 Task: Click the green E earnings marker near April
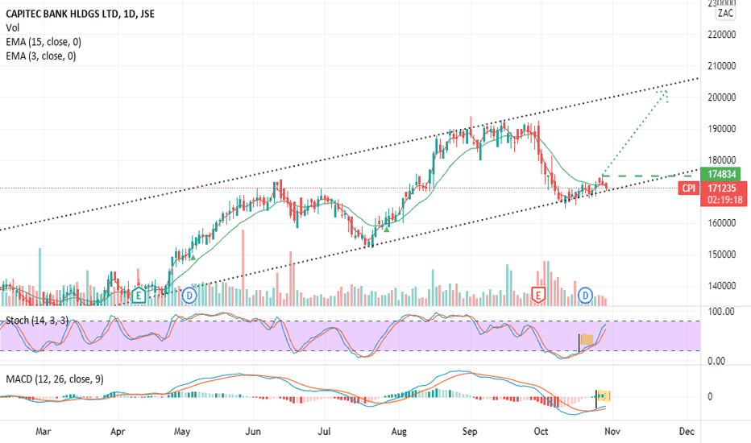[139, 295]
